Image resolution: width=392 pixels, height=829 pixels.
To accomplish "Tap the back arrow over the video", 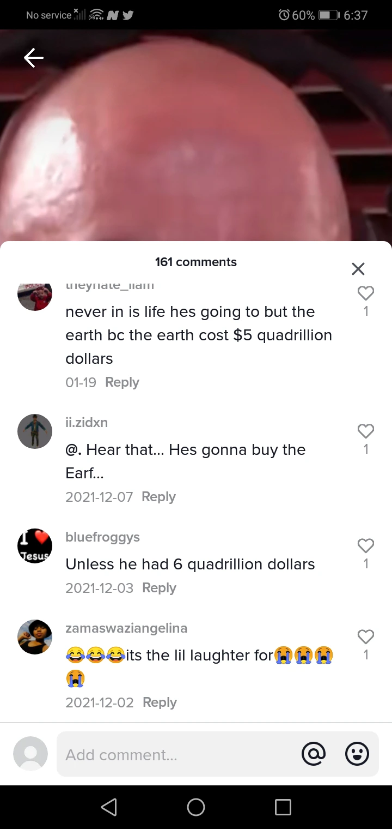I will pos(34,57).
